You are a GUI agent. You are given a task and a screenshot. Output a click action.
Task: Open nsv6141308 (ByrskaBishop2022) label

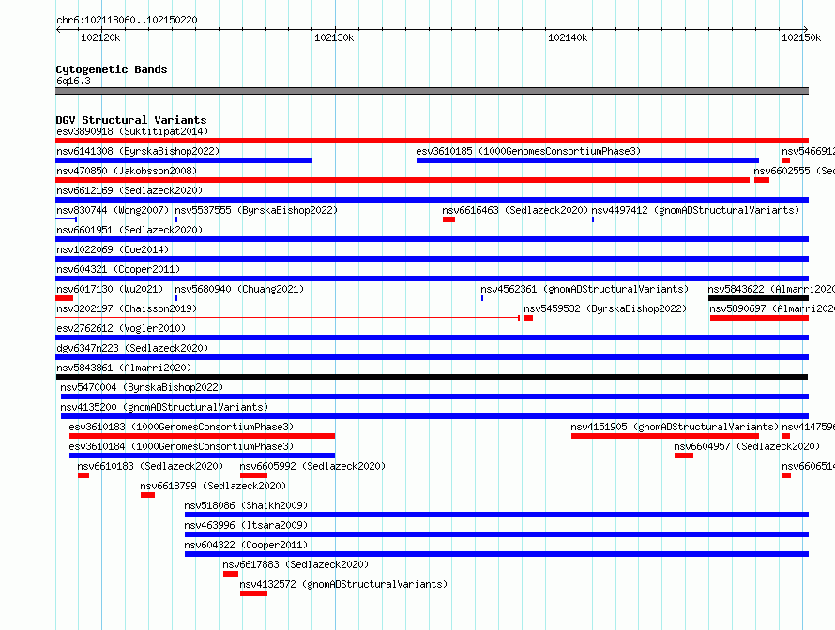[x=138, y=151]
